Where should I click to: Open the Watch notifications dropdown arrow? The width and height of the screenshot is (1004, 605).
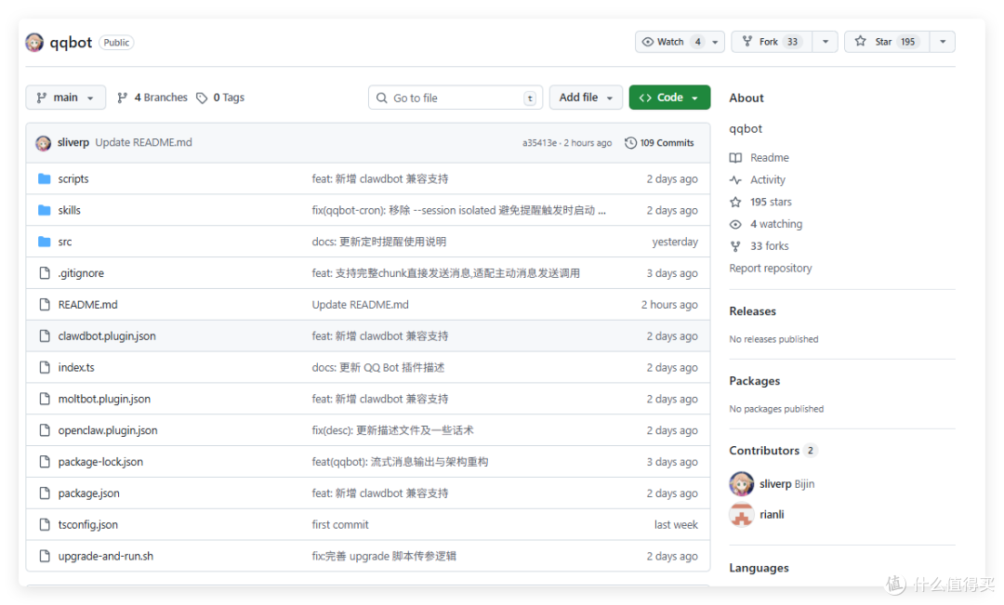pos(715,42)
